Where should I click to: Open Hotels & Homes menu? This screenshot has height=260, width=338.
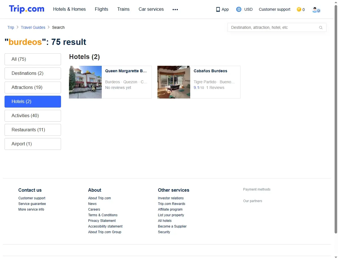pos(70,9)
